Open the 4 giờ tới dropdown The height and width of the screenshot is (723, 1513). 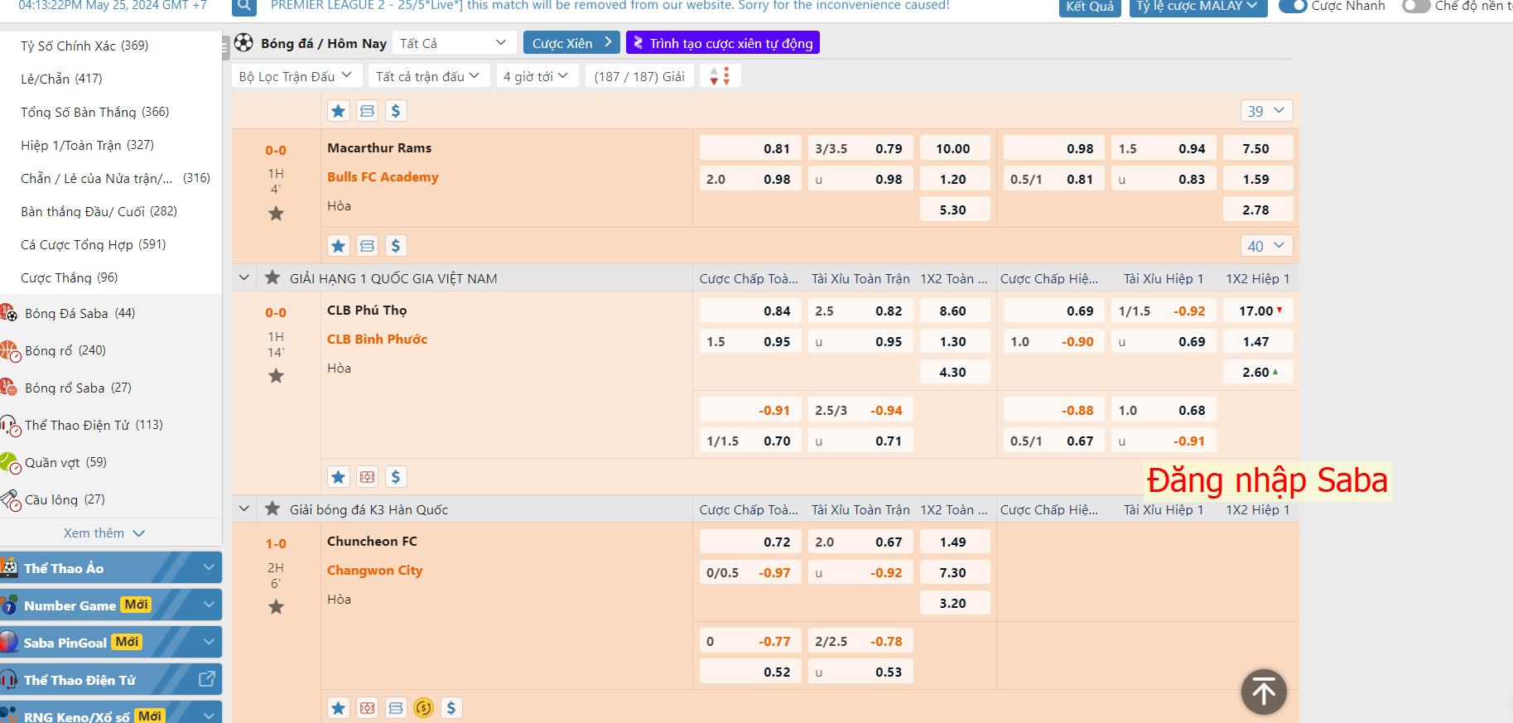(536, 76)
